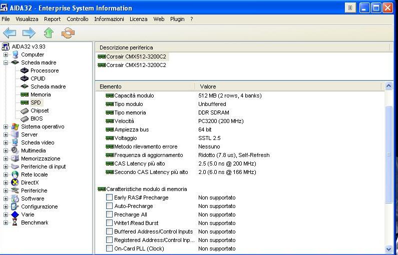The image size is (398, 255).
Task: Toggle Early RAS# Precharge checkbox
Action: [110, 197]
